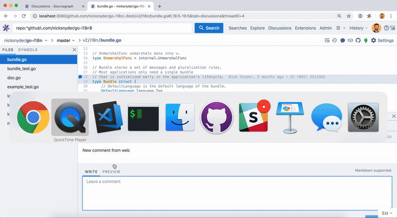
Task: Select Chrome in the app switcher
Action: click(x=33, y=117)
